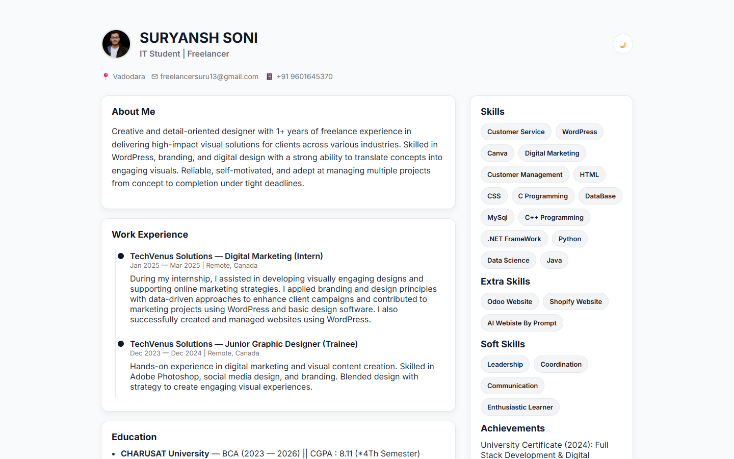Select the Leadership soft skill tag
Screen dimensions: 734x459
(505, 364)
